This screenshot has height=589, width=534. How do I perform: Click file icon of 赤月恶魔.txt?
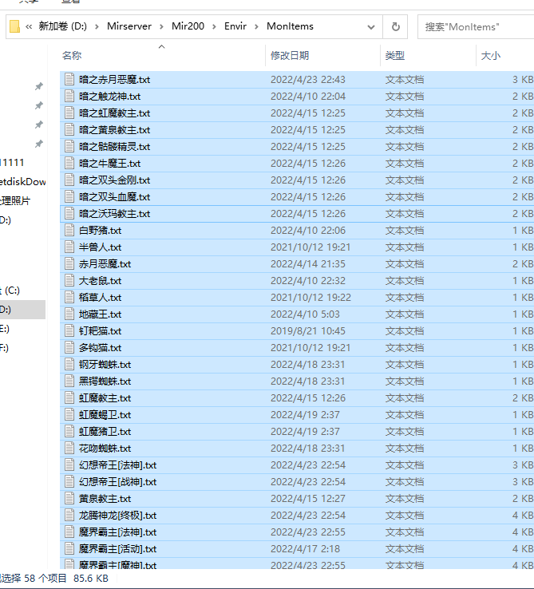tap(69, 263)
